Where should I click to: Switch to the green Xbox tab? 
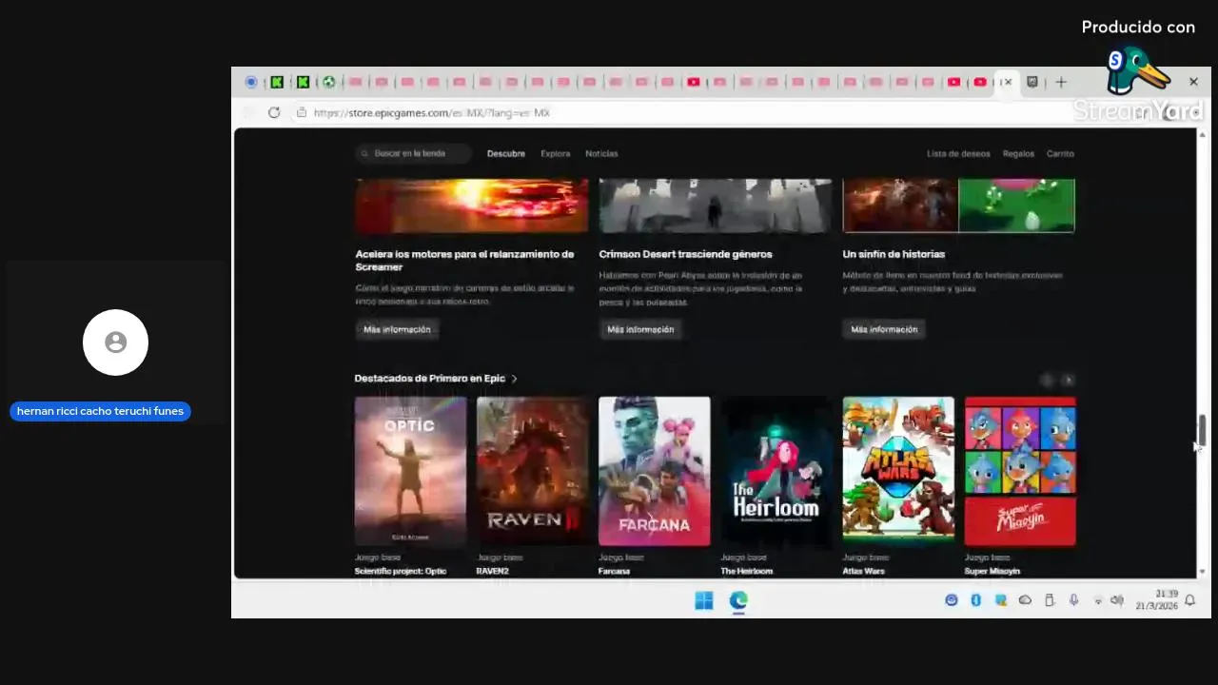pos(328,82)
